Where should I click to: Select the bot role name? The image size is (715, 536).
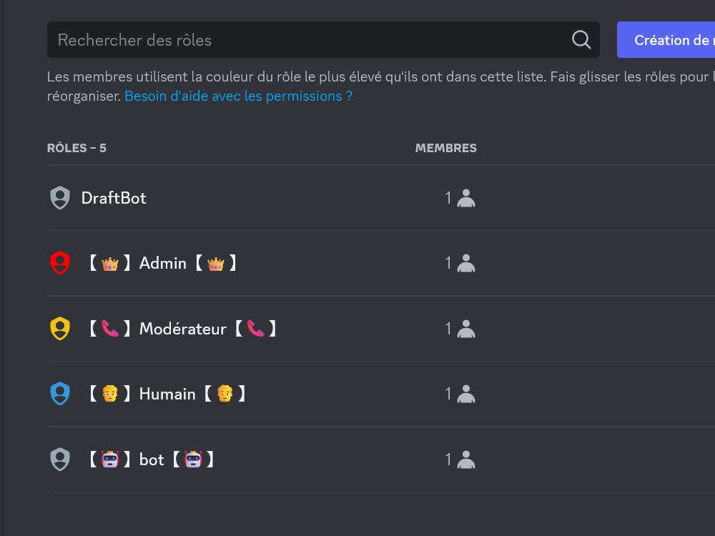(151, 460)
